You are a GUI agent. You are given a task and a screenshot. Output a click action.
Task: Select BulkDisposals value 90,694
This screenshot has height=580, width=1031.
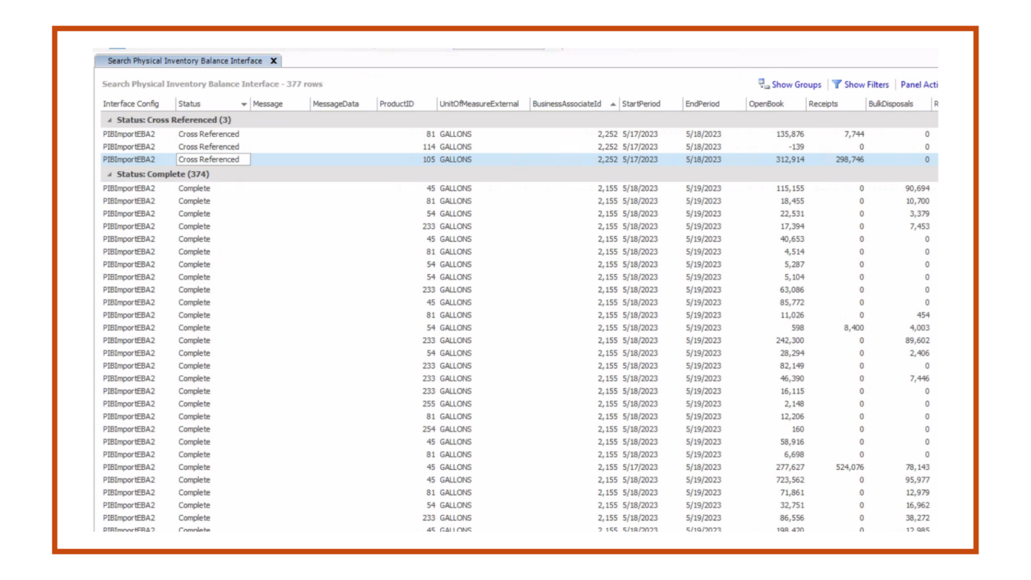tap(918, 189)
